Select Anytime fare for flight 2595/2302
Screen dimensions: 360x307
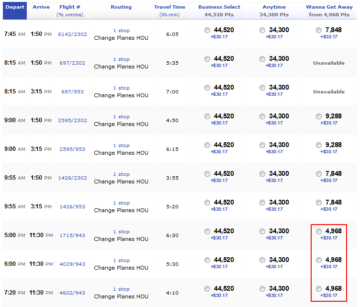262,116
